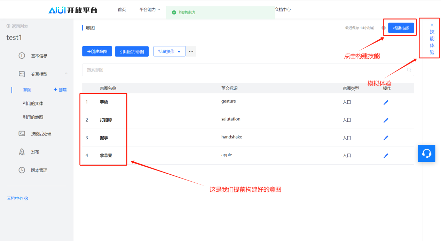Click the 基本信息 info icon in sidebar

22,56
